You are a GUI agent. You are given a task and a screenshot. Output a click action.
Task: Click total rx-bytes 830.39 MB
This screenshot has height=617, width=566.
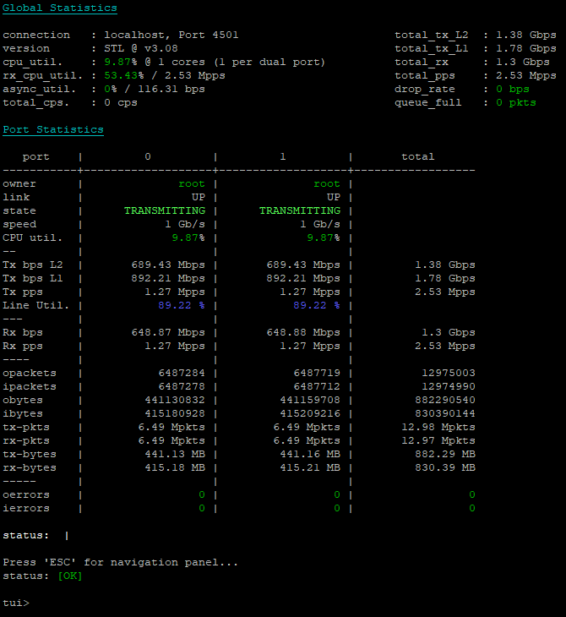[x=445, y=468]
